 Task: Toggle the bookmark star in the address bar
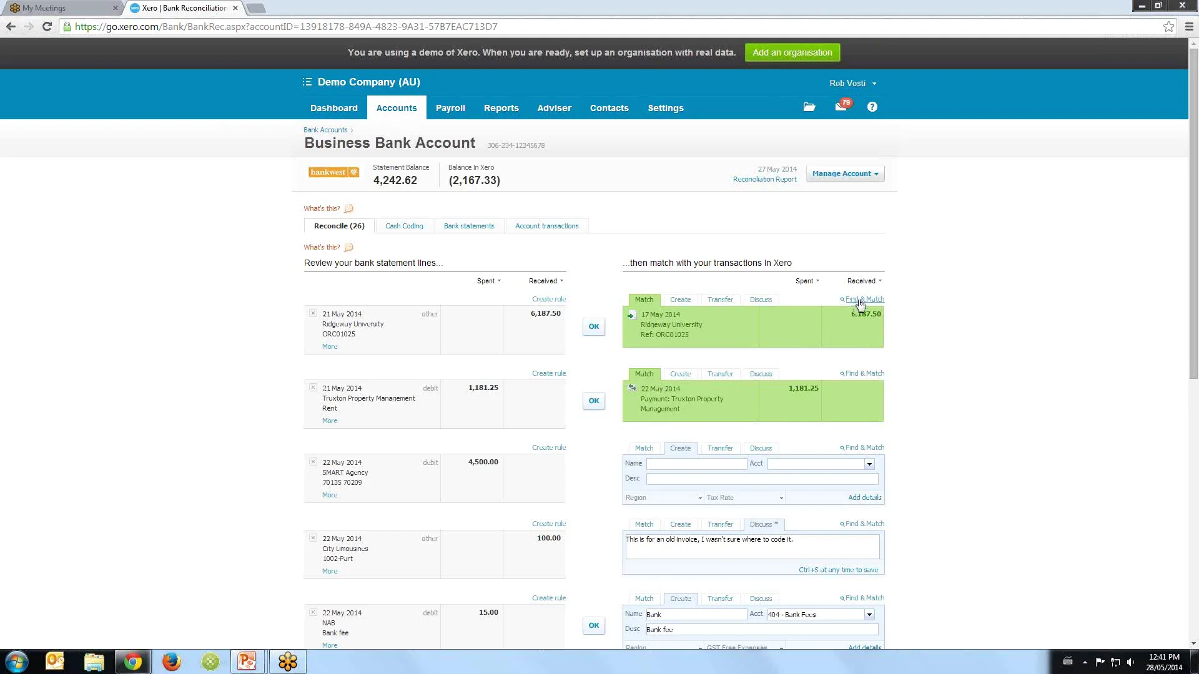click(x=1169, y=26)
